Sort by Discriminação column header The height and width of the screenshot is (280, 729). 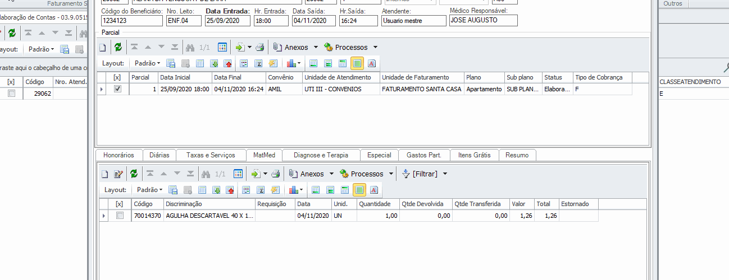[209, 204]
